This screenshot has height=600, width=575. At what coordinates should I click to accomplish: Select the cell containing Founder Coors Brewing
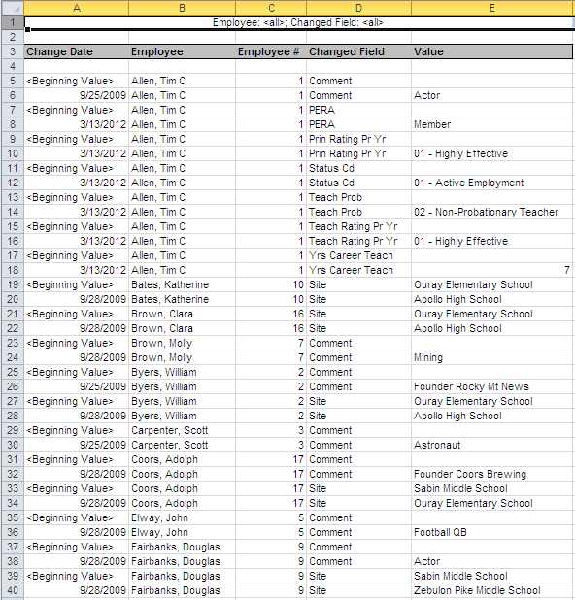point(492,474)
